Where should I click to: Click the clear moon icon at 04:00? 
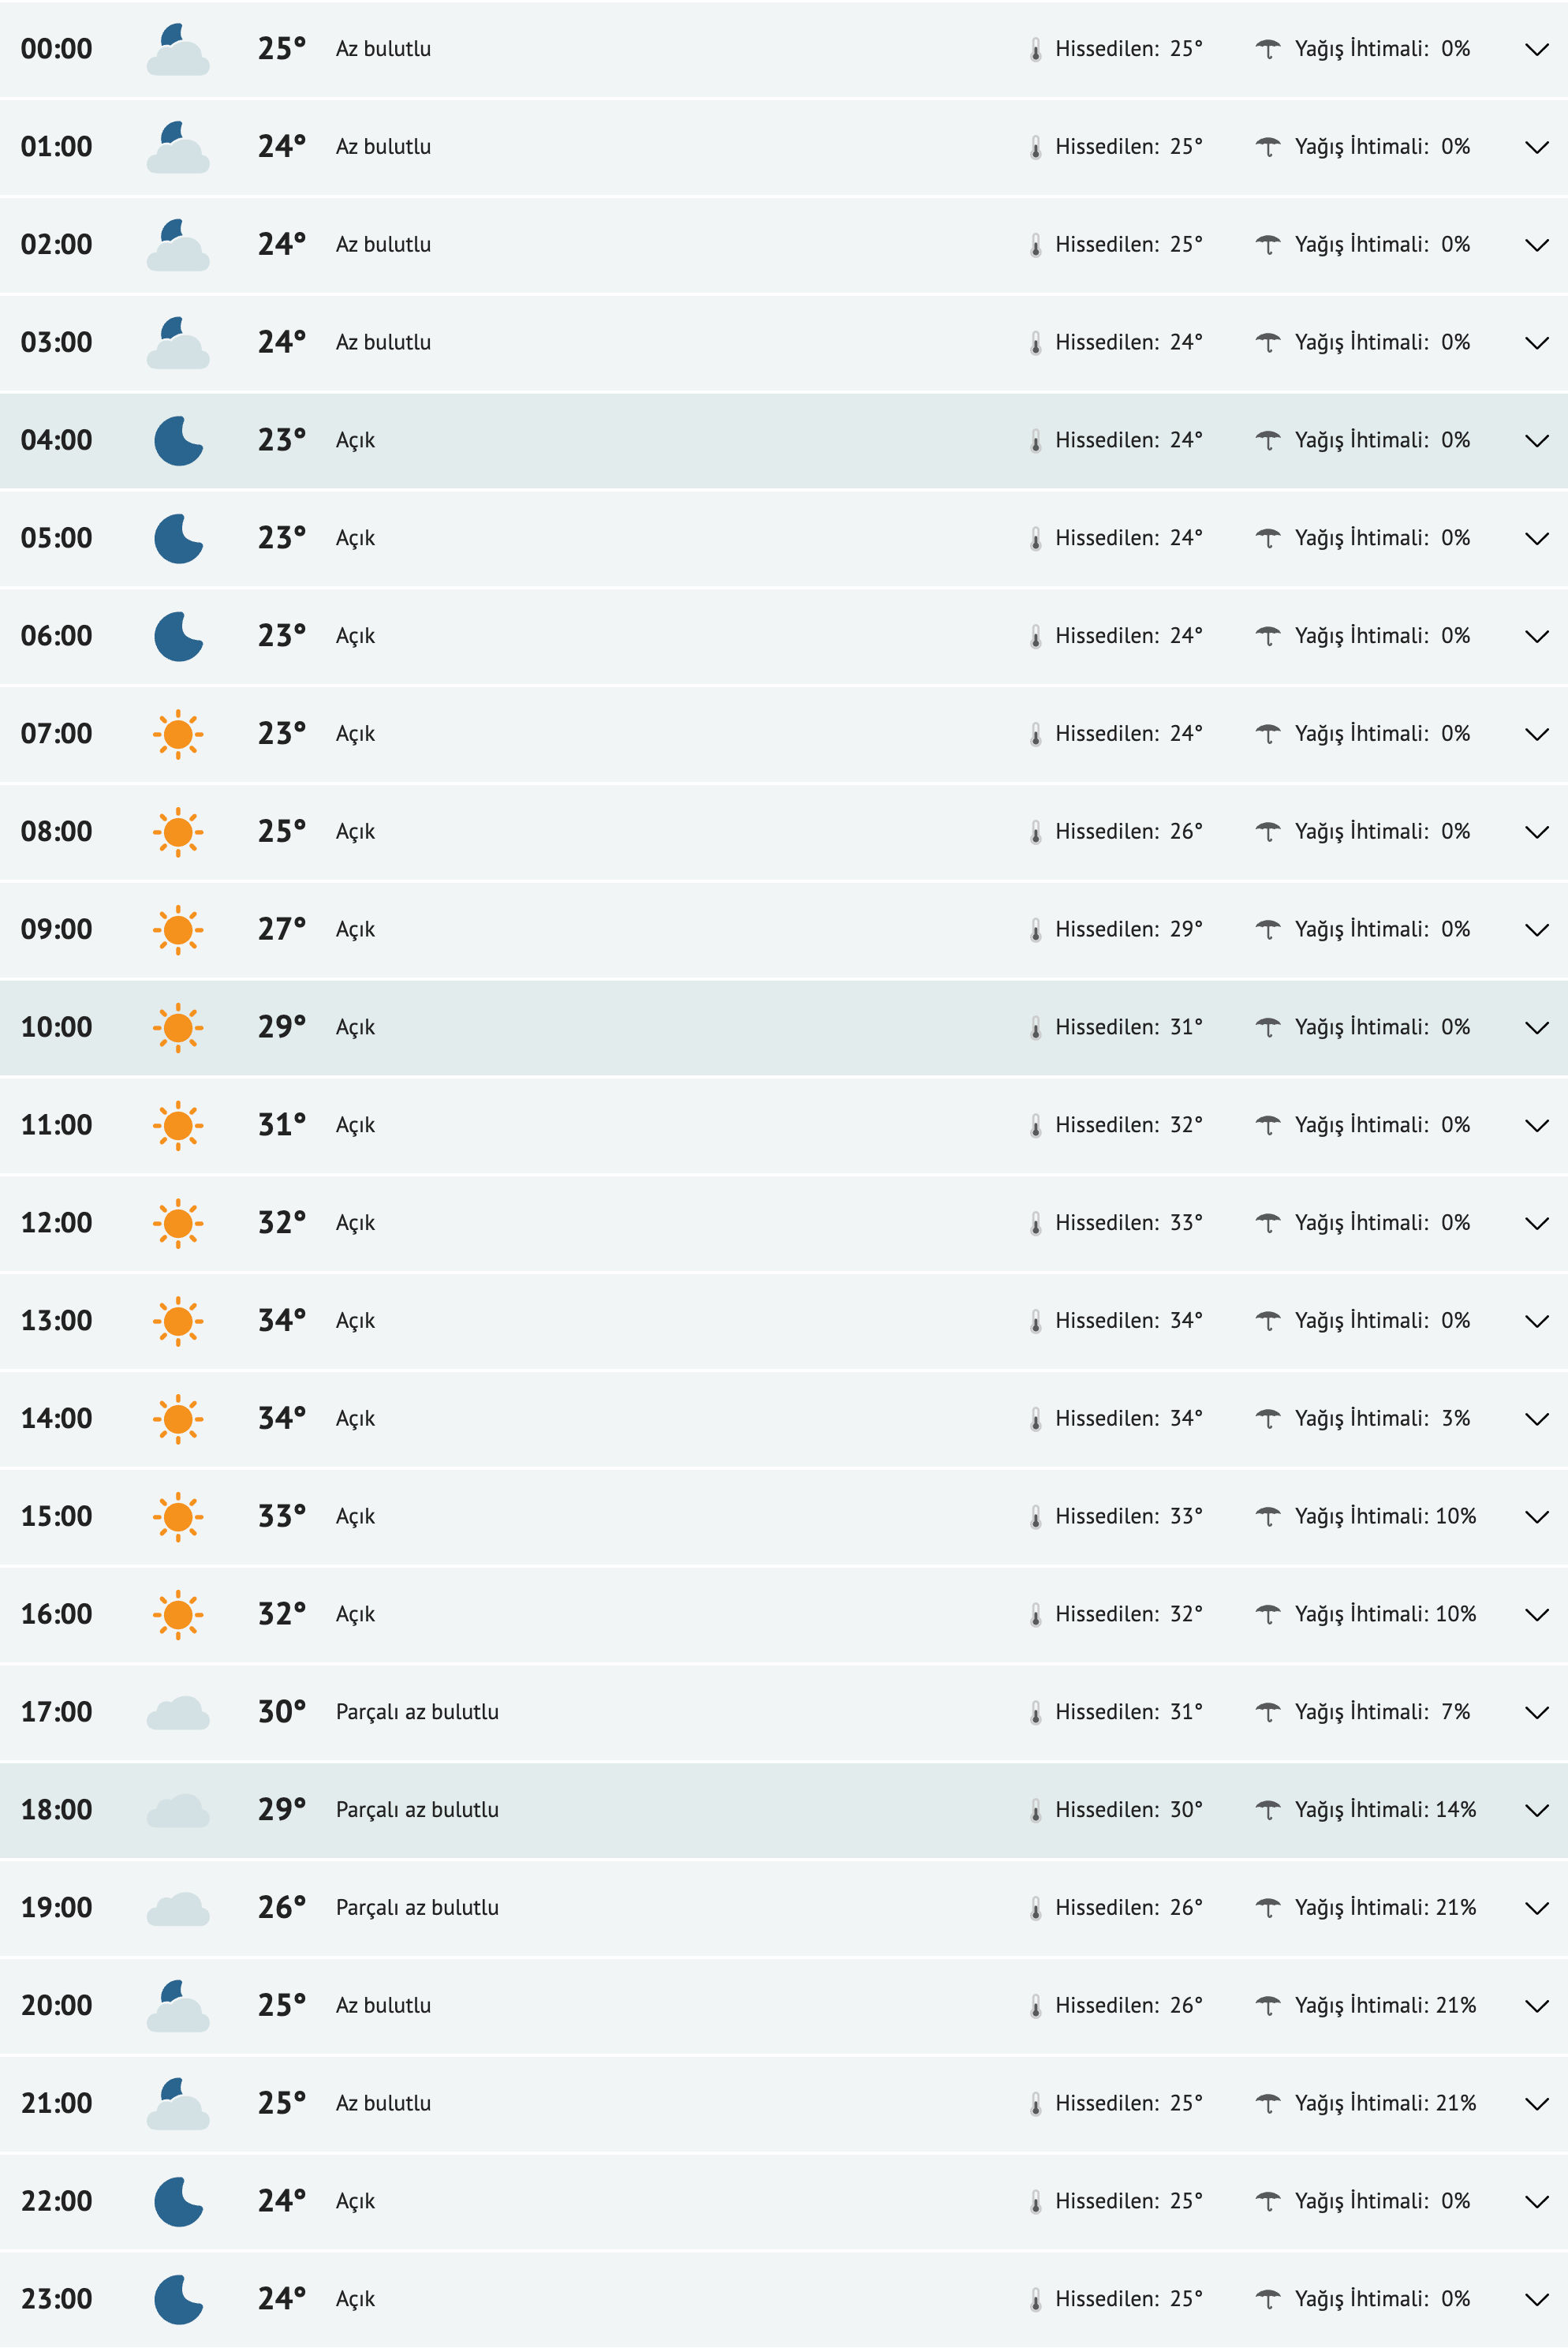click(x=178, y=441)
